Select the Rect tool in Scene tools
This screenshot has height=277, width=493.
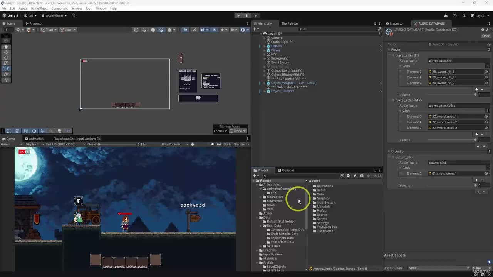(6, 68)
